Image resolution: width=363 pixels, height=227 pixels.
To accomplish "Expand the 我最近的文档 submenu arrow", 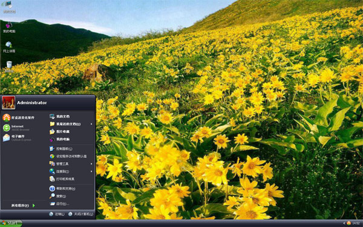I will coord(91,124).
